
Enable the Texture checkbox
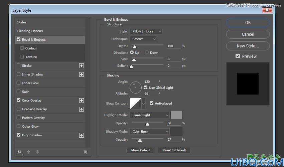[x=22, y=57]
